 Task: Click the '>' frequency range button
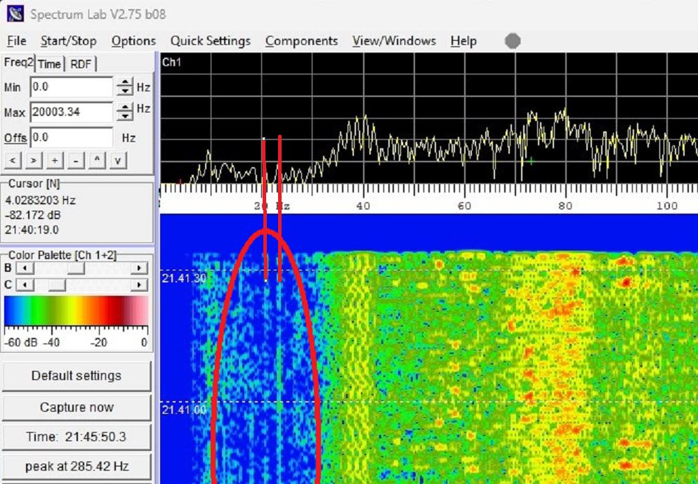[x=34, y=160]
